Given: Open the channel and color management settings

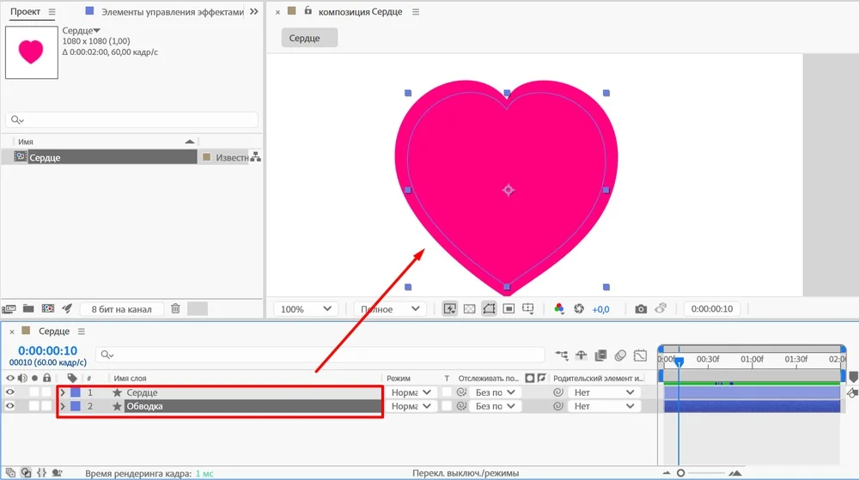Looking at the screenshot, I should click(x=559, y=309).
